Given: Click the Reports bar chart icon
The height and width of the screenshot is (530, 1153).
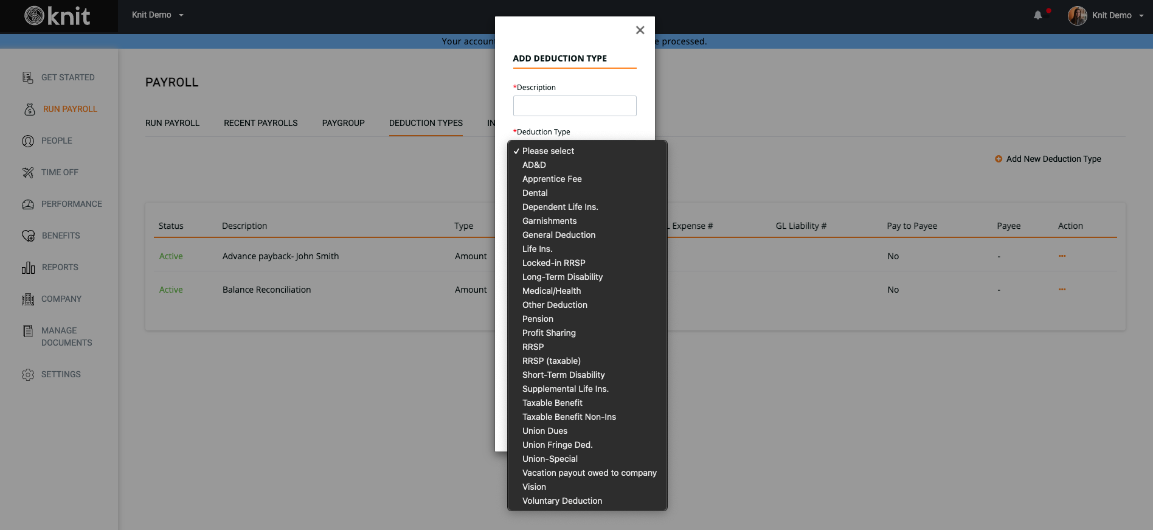Looking at the screenshot, I should point(28,267).
